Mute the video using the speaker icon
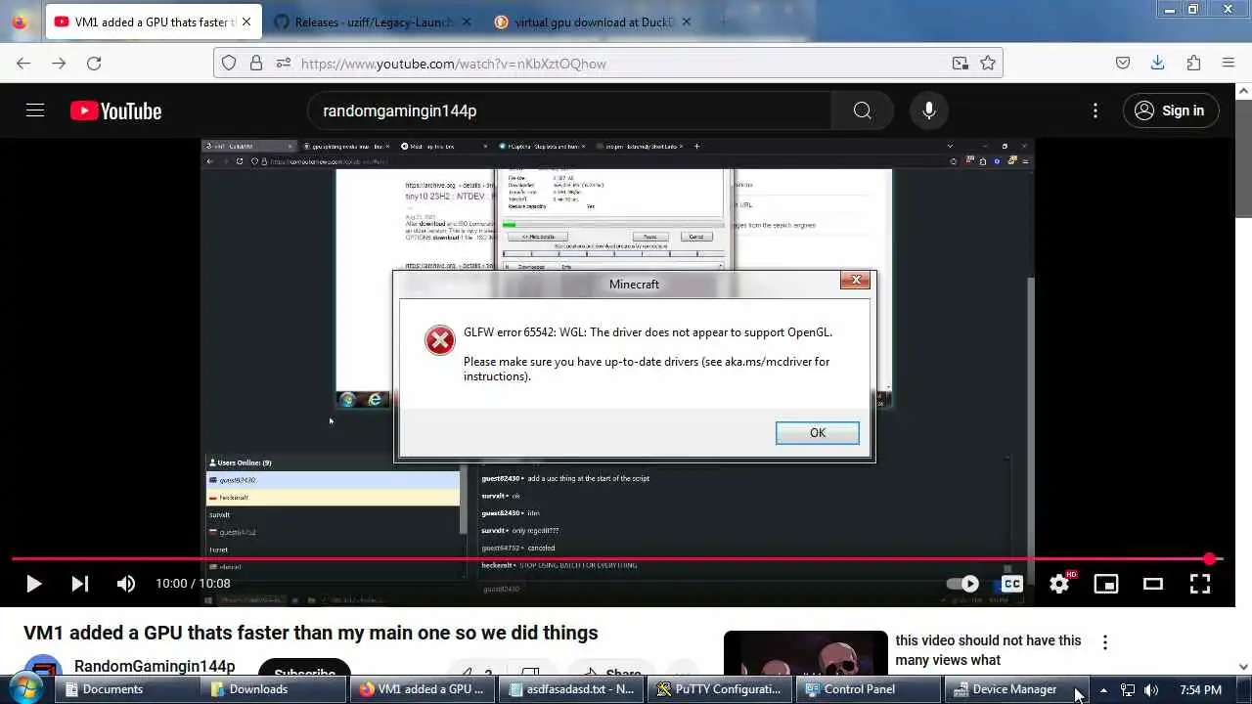The width and height of the screenshot is (1252, 704). (x=126, y=584)
